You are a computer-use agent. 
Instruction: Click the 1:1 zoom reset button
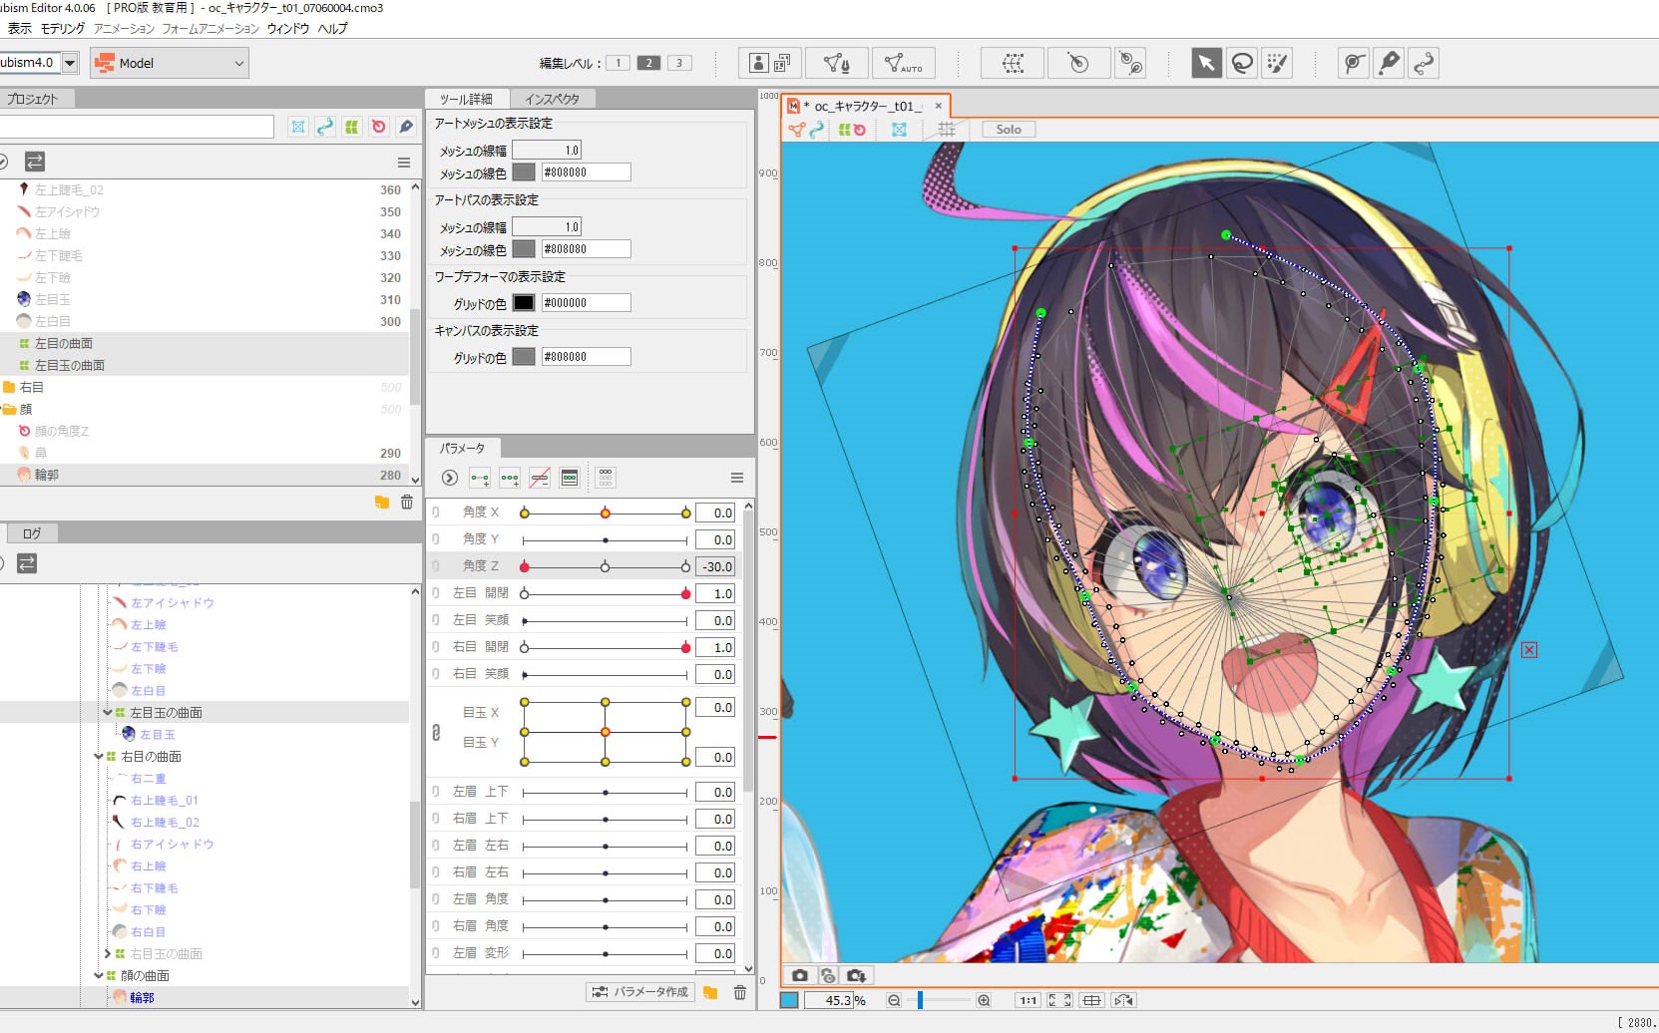pos(1028,1000)
